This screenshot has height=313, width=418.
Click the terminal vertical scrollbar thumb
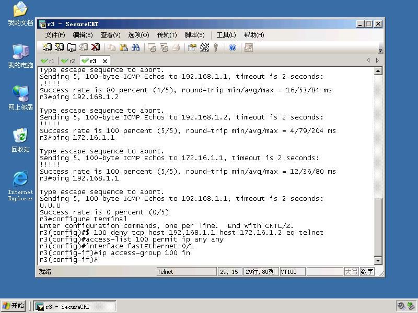[378, 227]
